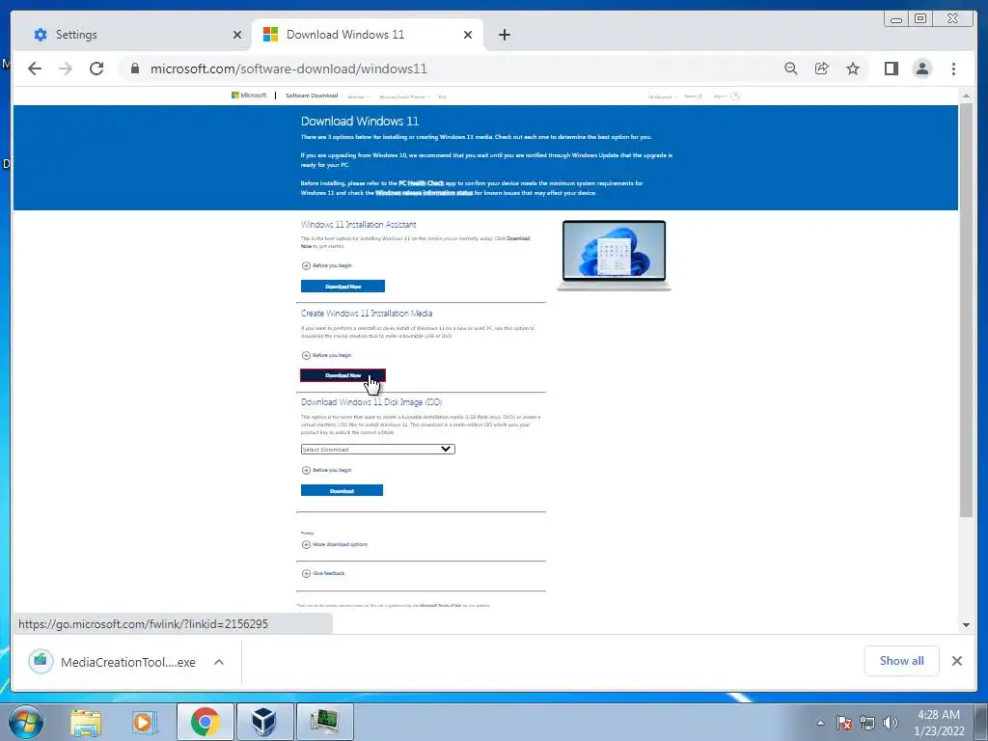Click the network tray icon

867,723
